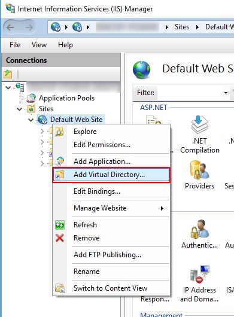Collapse the Sites tree node

[x=19, y=109]
